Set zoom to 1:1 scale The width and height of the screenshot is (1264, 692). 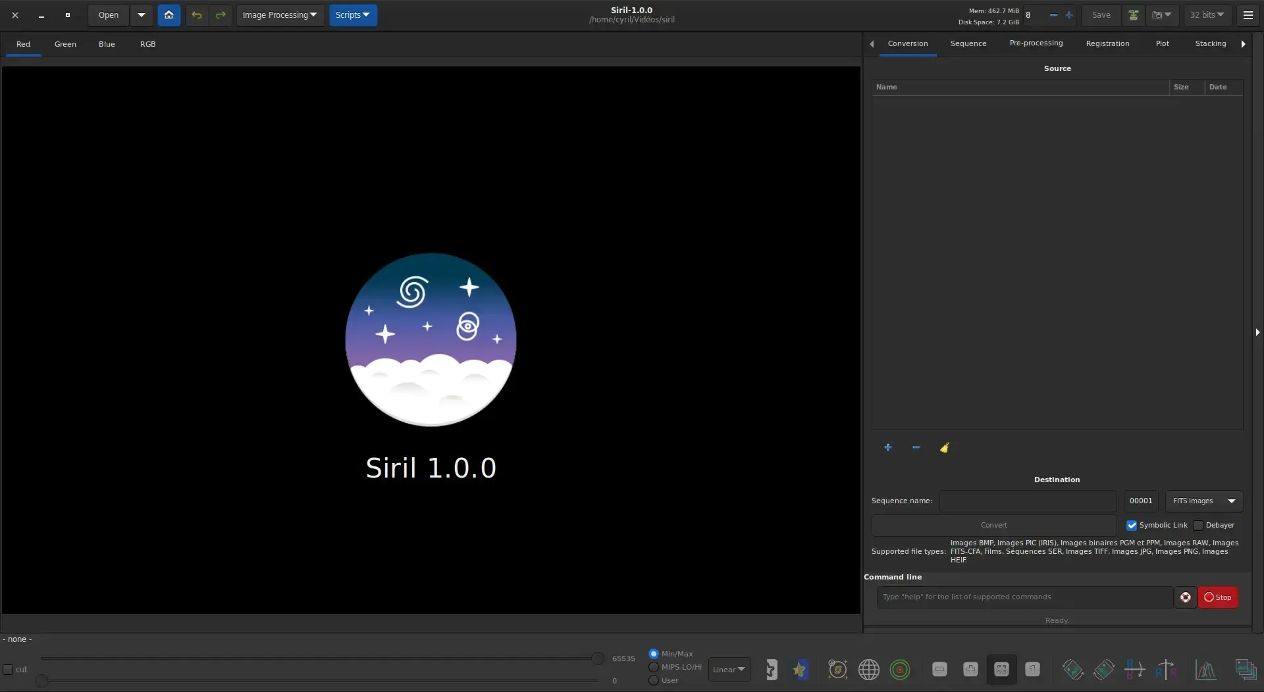click(1032, 669)
